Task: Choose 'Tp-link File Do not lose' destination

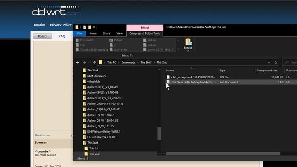Action: 92,50
